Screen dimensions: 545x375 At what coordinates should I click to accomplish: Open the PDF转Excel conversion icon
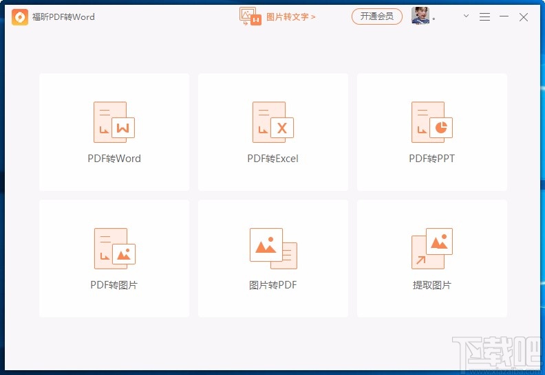(273, 122)
